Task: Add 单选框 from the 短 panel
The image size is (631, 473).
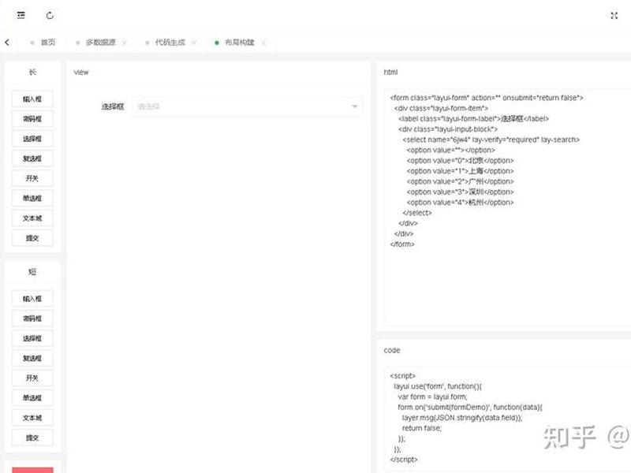Action: (x=32, y=398)
